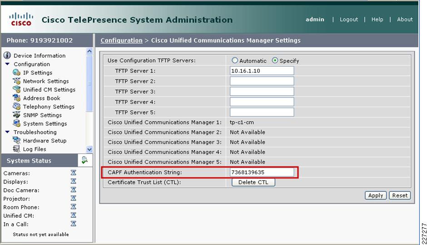Open the Telephony Settings page
427x245 pixels.
(x=49, y=107)
